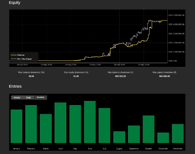The height and width of the screenshot is (154, 195).
Task: Click the March entries bar
Action: [46, 128]
